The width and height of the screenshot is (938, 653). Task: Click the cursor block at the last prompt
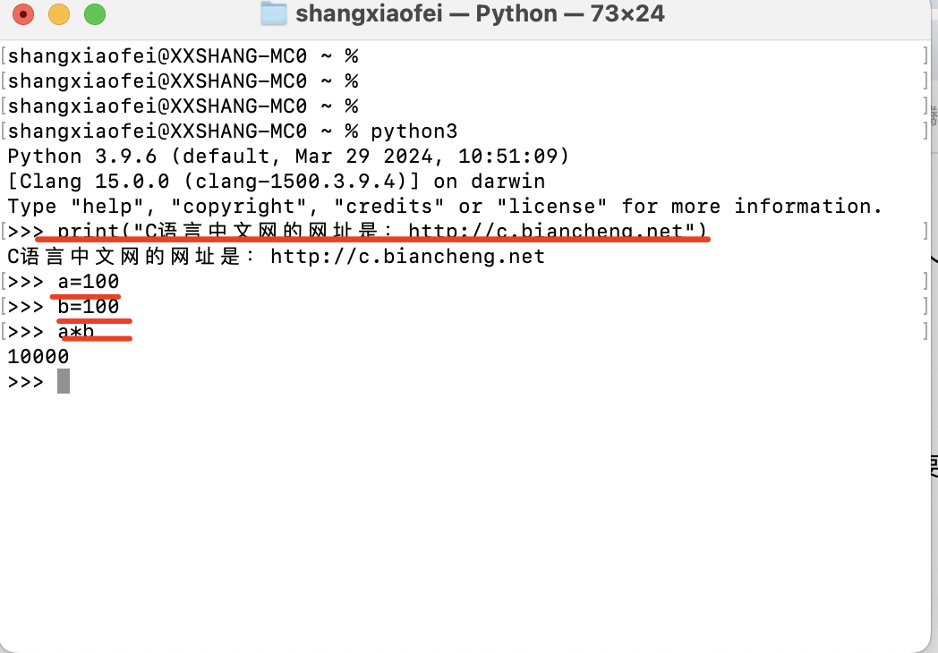coord(64,381)
